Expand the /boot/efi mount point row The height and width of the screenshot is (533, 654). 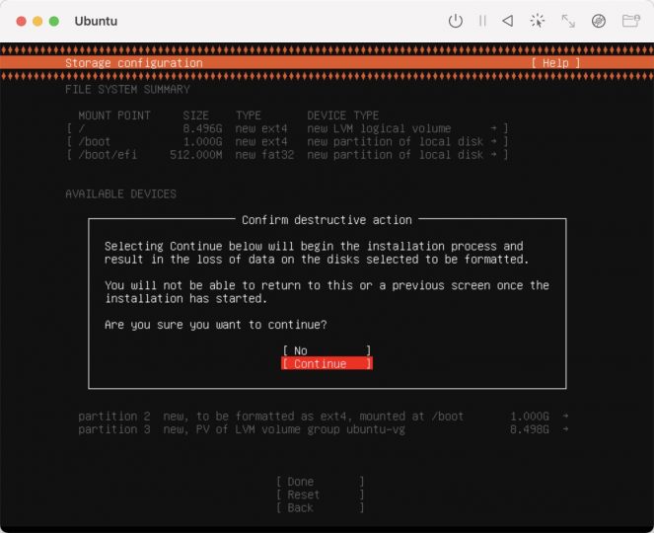tap(287, 155)
